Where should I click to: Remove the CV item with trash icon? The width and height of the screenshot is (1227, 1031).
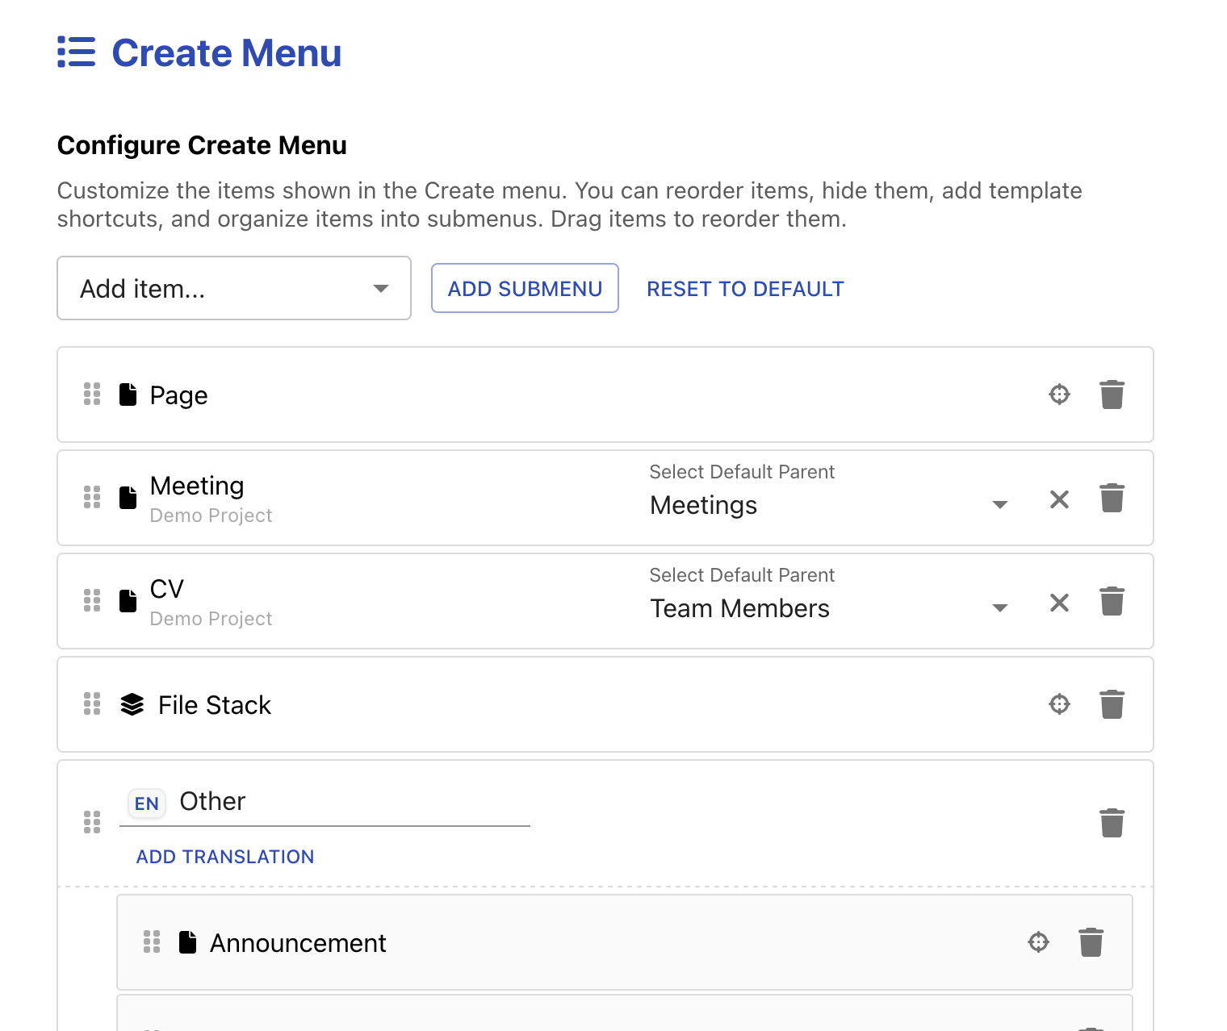coord(1112,601)
